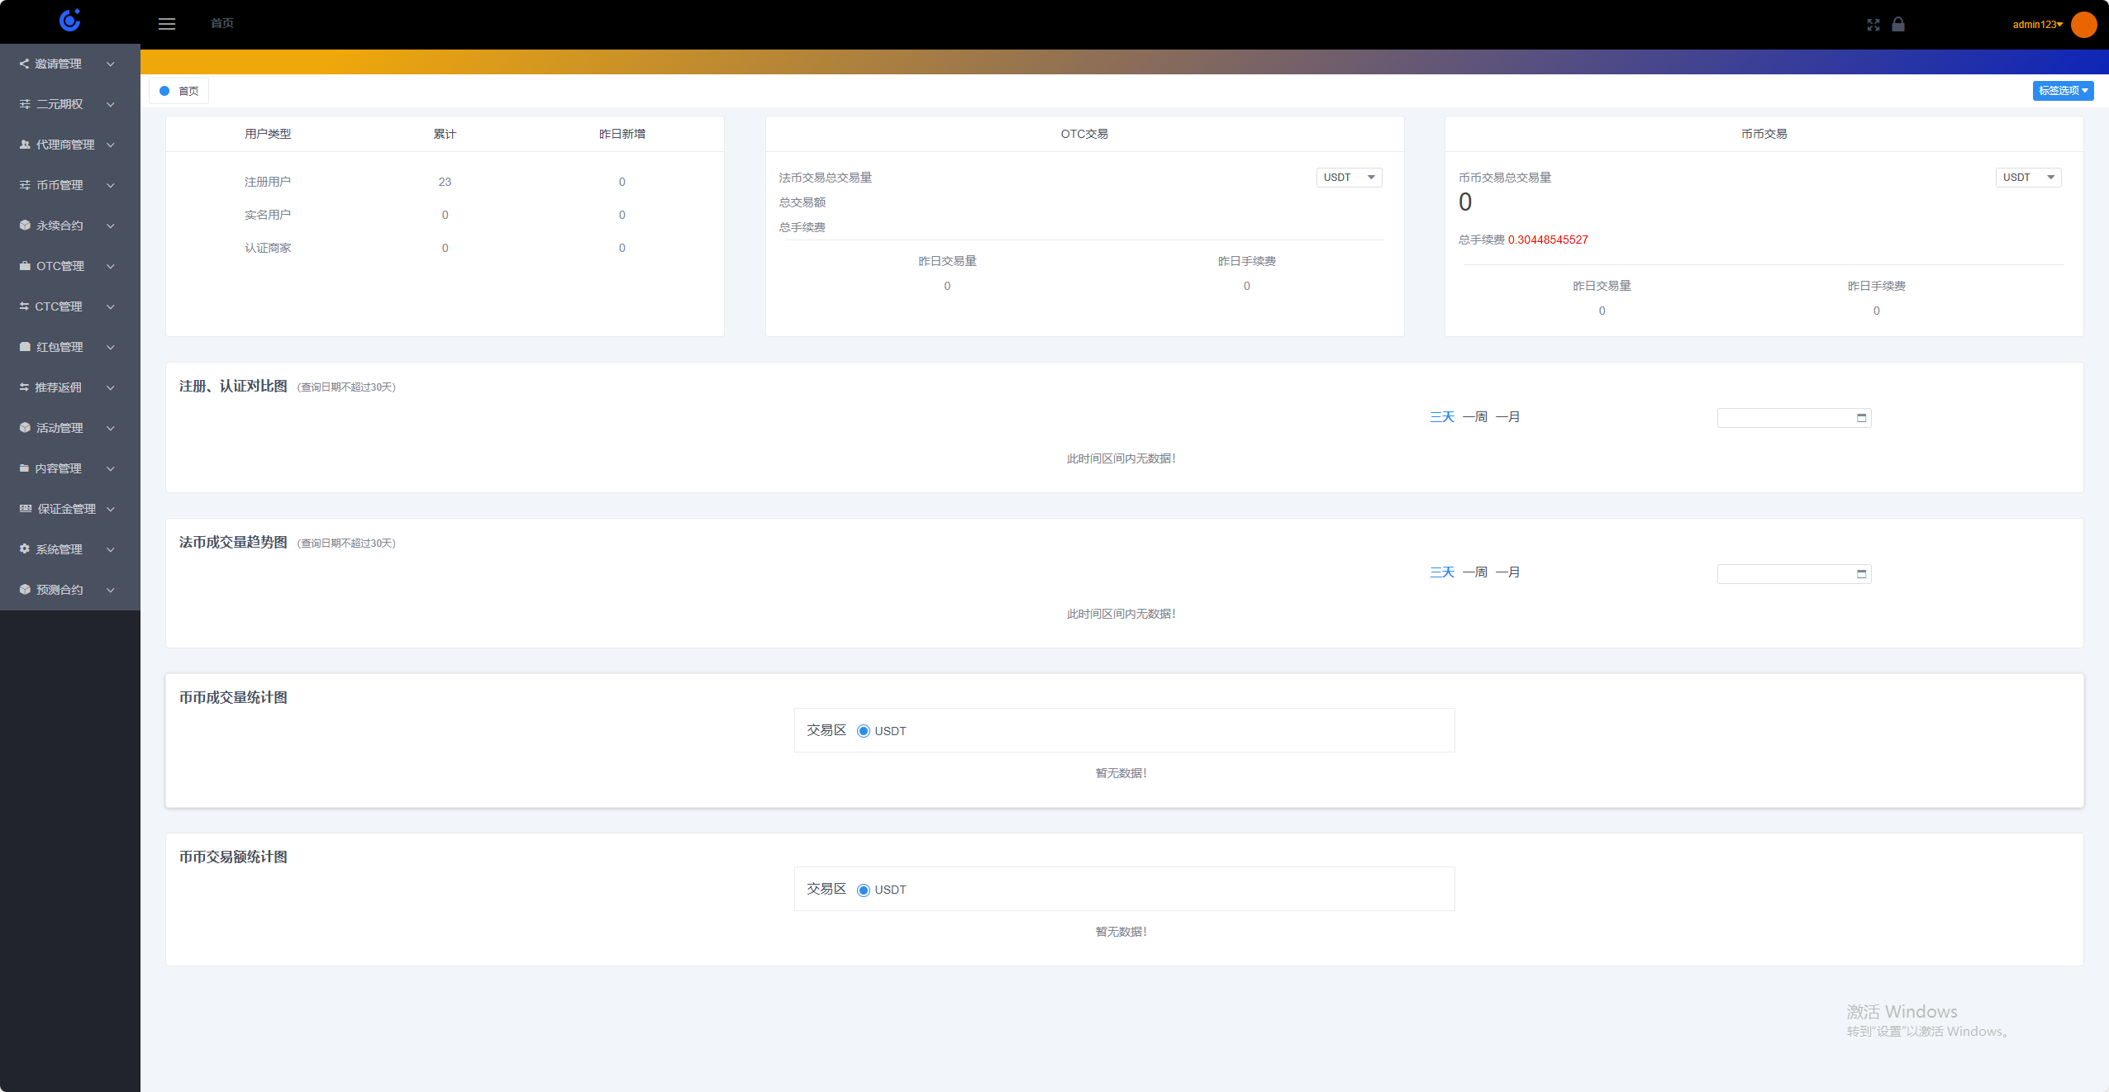Open the 标签选项 dropdown button
Viewport: 2109px width, 1092px height.
click(2063, 91)
